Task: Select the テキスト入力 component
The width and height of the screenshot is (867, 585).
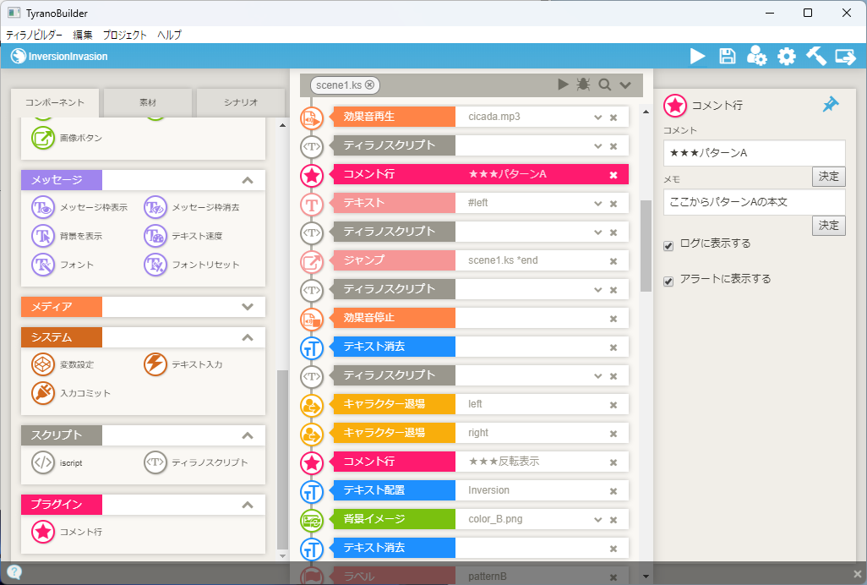Action: tap(155, 364)
